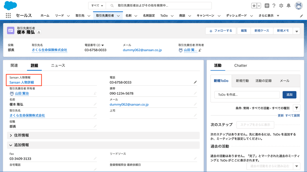The image size is (307, 172).
Task: Go to the ホーム tab
Action: tap(45, 16)
